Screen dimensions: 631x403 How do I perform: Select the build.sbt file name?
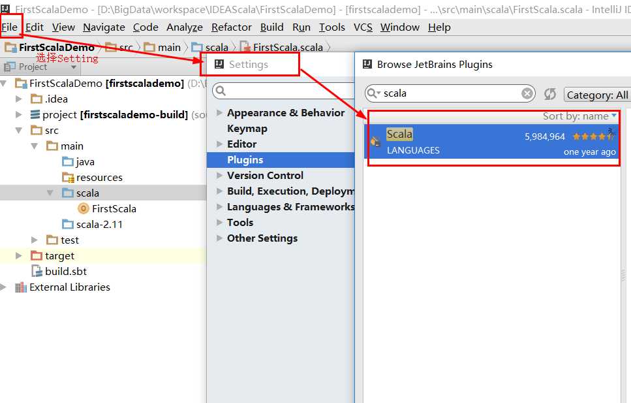(66, 271)
